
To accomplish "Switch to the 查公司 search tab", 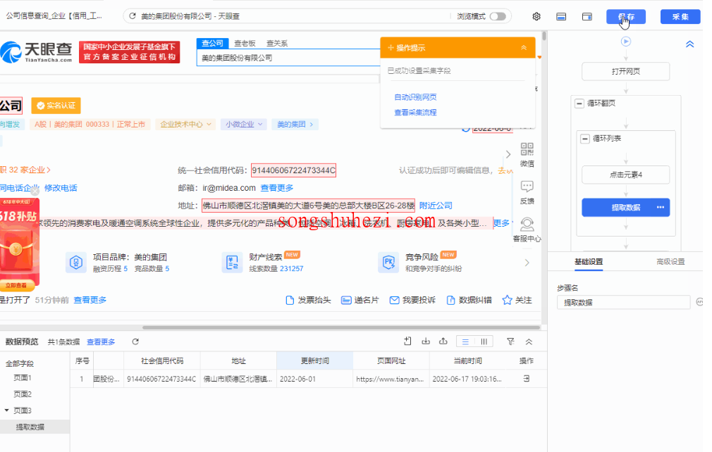I will pos(212,43).
